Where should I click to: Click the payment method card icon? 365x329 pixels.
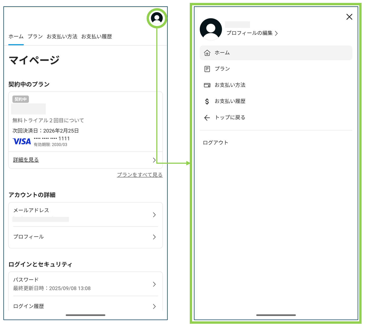(x=207, y=85)
